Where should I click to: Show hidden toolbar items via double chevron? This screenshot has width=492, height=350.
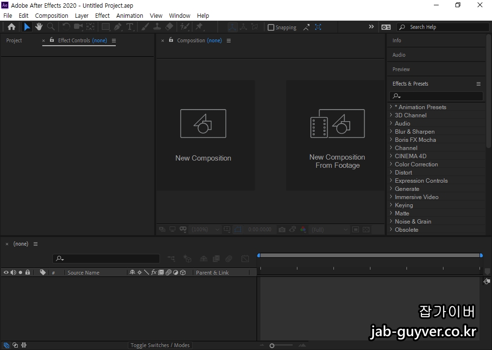pos(371,26)
